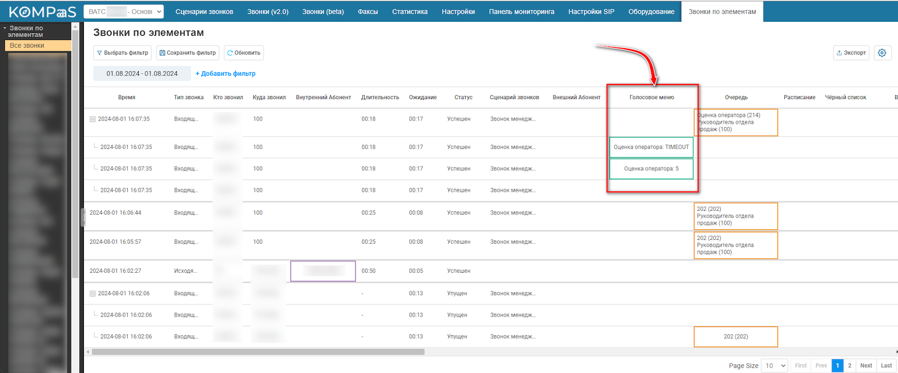Viewport: 898px width, 373px height.
Task: Click the Длительность column header
Action: pyautogui.click(x=380, y=97)
